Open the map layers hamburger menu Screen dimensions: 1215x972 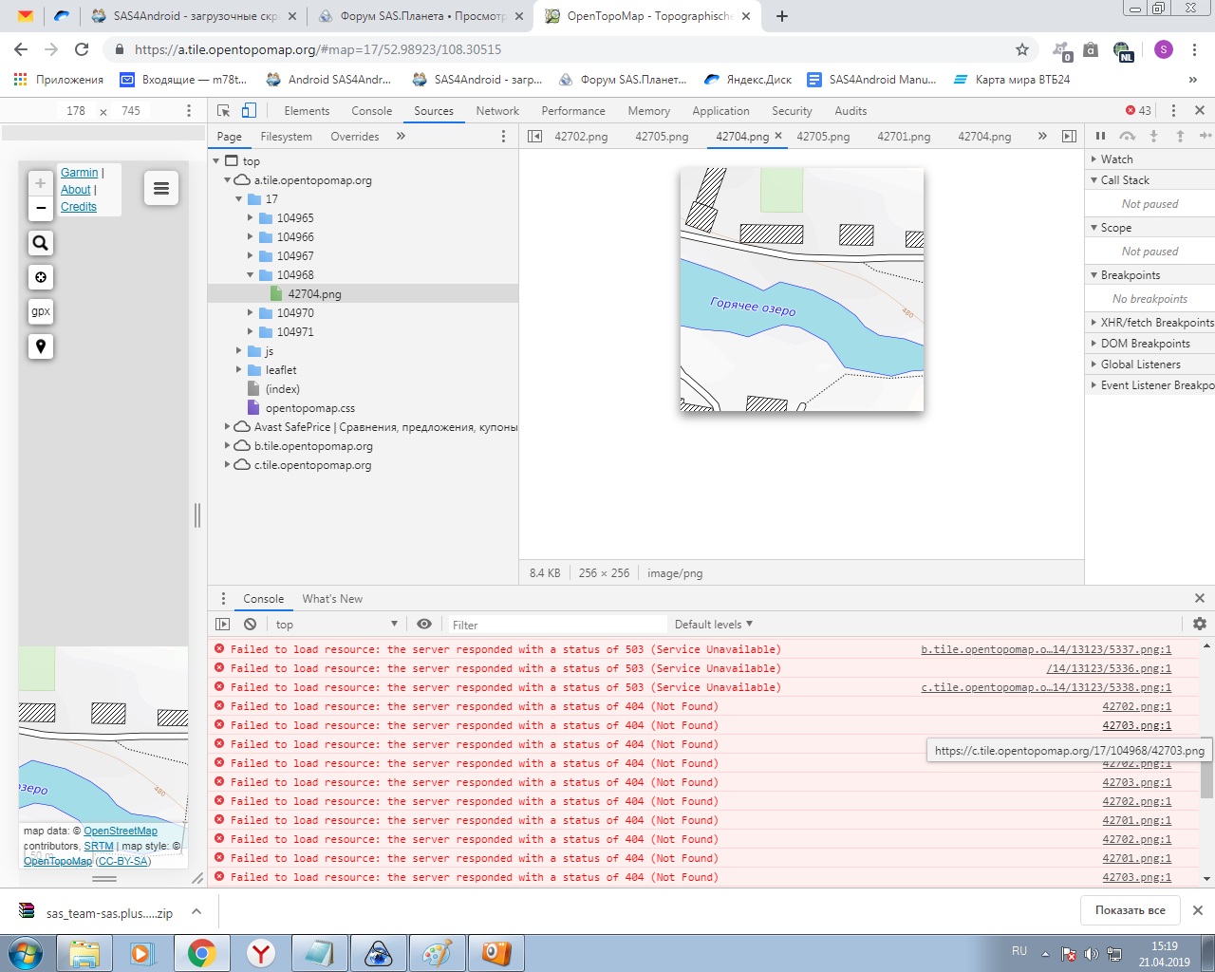pyautogui.click(x=161, y=188)
